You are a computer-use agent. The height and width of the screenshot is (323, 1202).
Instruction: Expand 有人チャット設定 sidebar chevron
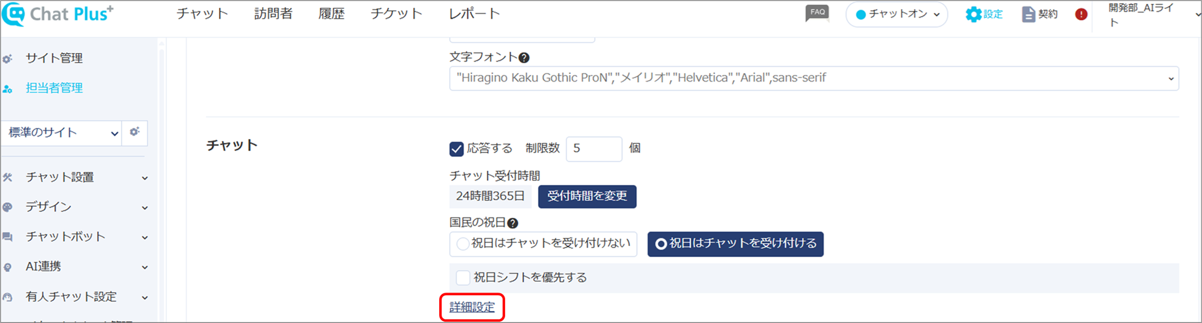145,298
